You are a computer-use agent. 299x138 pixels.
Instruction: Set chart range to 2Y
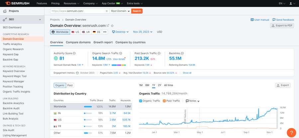159,85
